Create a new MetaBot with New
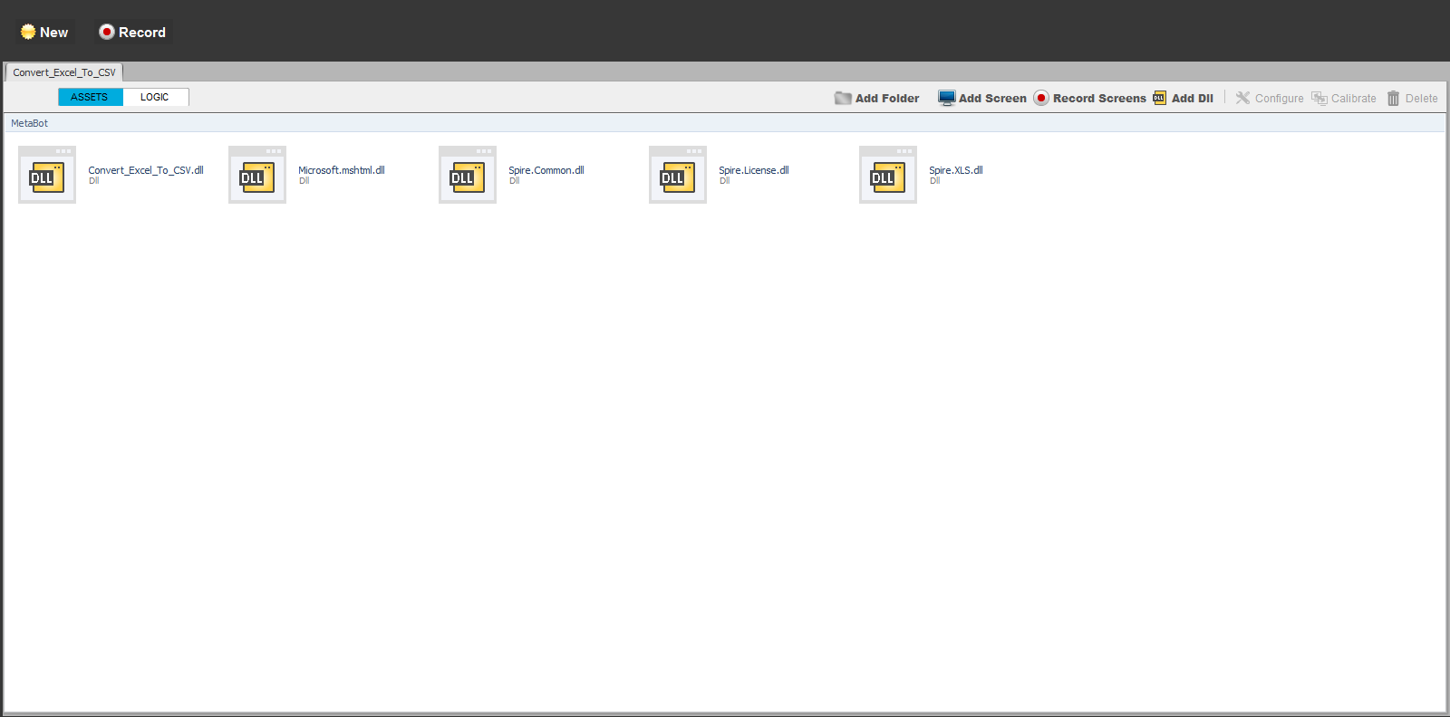The width and height of the screenshot is (1450, 717). pyautogui.click(x=44, y=33)
